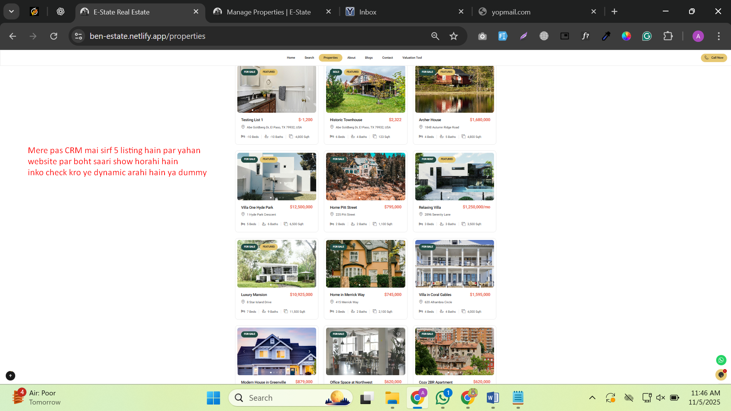Click the scroll-to-top arrow button
Image resolution: width=731 pixels, height=411 pixels.
coord(11,376)
